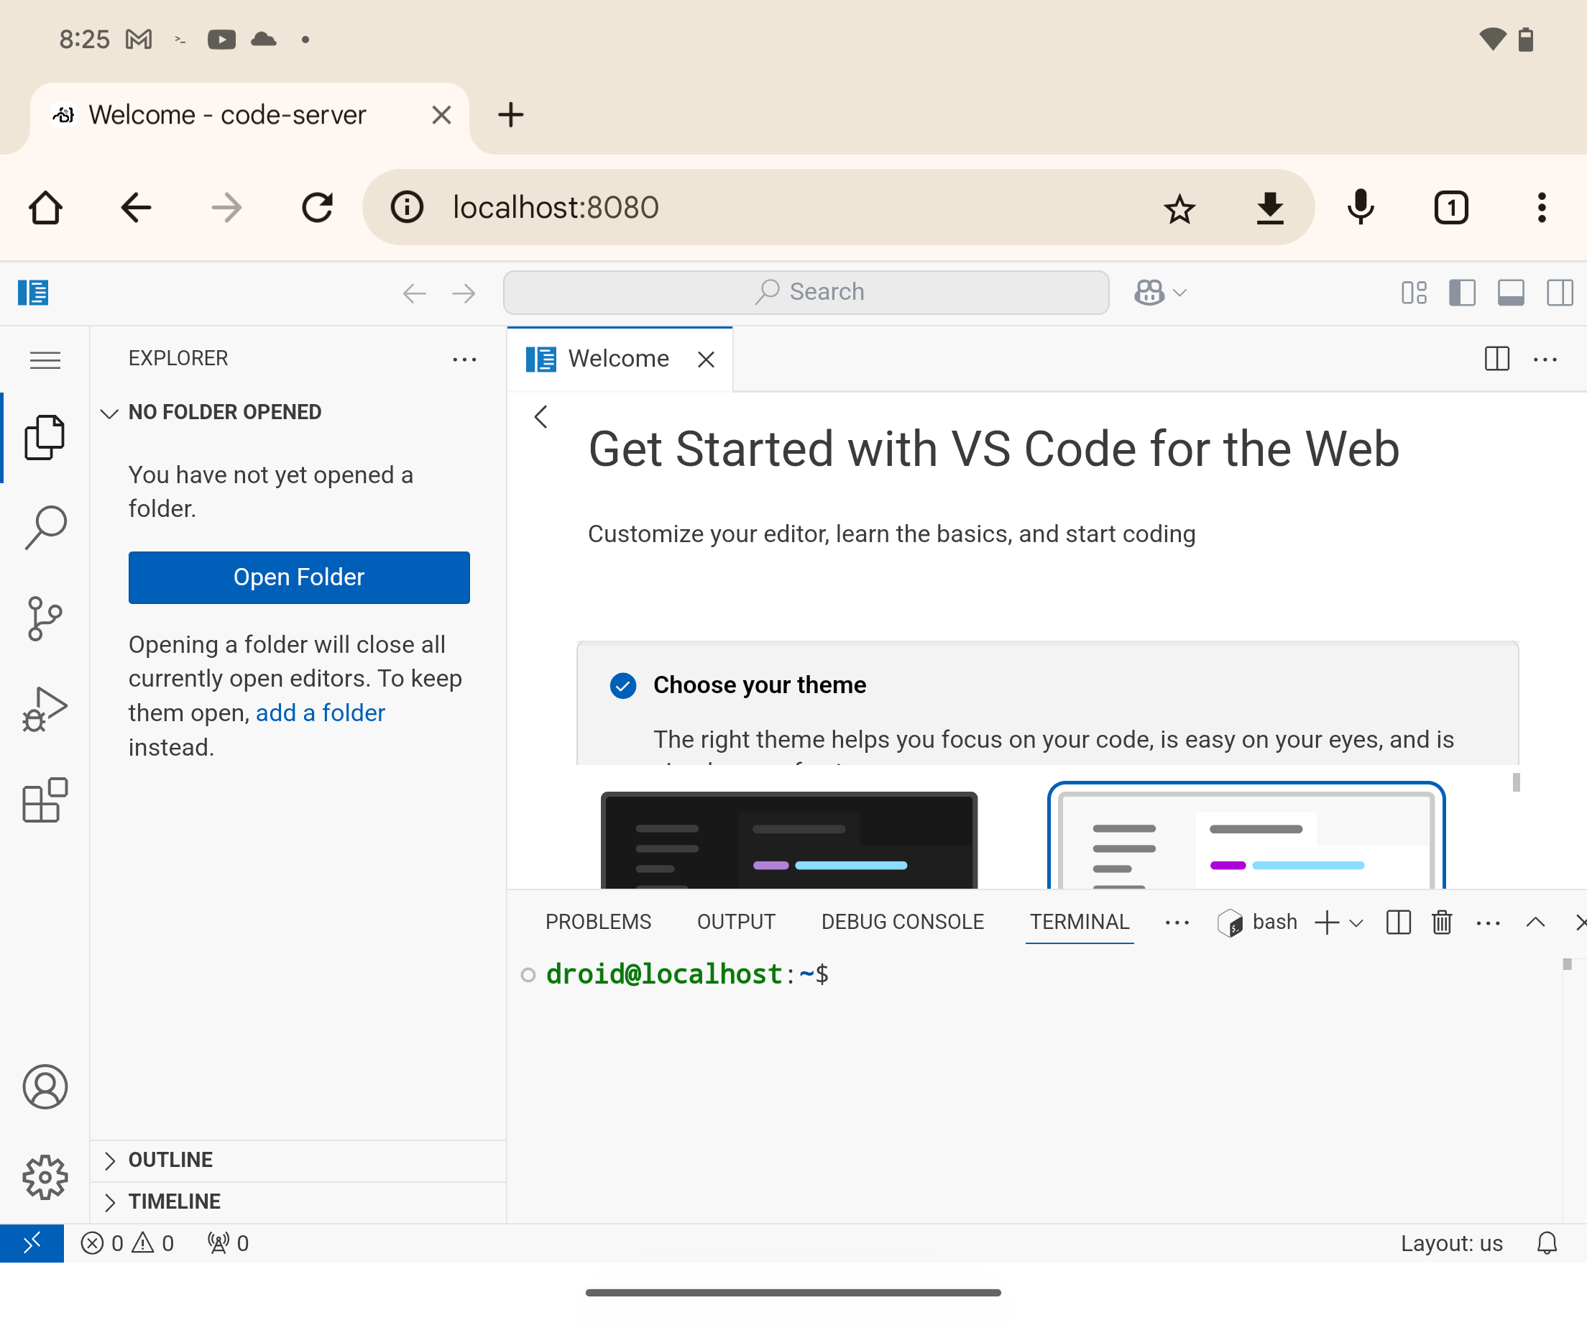Toggle primary side bar visibility

(1461, 293)
